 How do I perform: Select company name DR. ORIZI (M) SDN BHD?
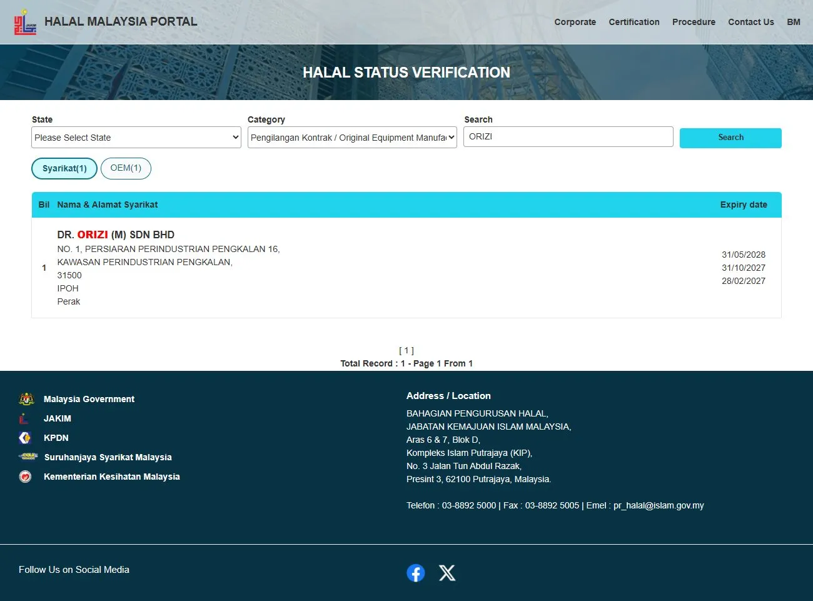point(116,235)
